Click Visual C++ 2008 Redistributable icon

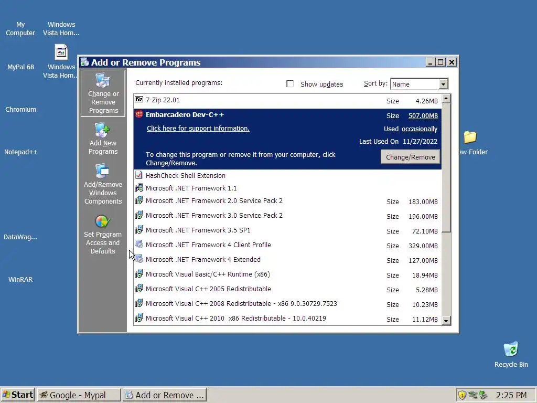pos(138,303)
